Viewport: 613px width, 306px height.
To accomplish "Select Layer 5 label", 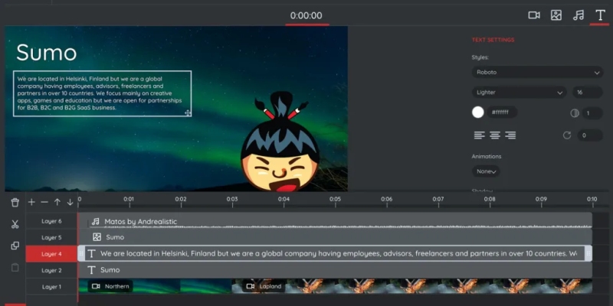I will [51, 238].
